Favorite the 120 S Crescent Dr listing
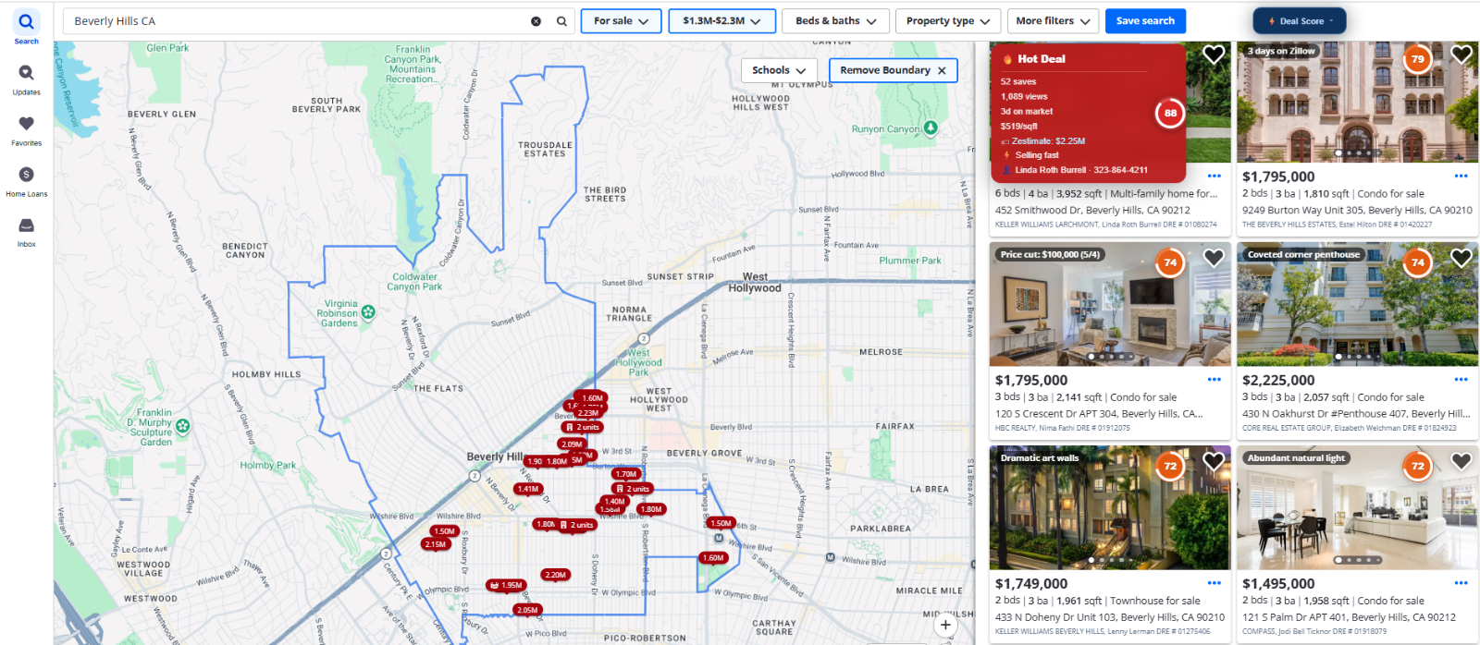This screenshot has height=645, width=1480. (1214, 259)
